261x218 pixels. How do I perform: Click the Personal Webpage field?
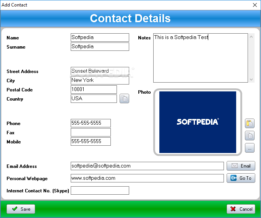147,178
